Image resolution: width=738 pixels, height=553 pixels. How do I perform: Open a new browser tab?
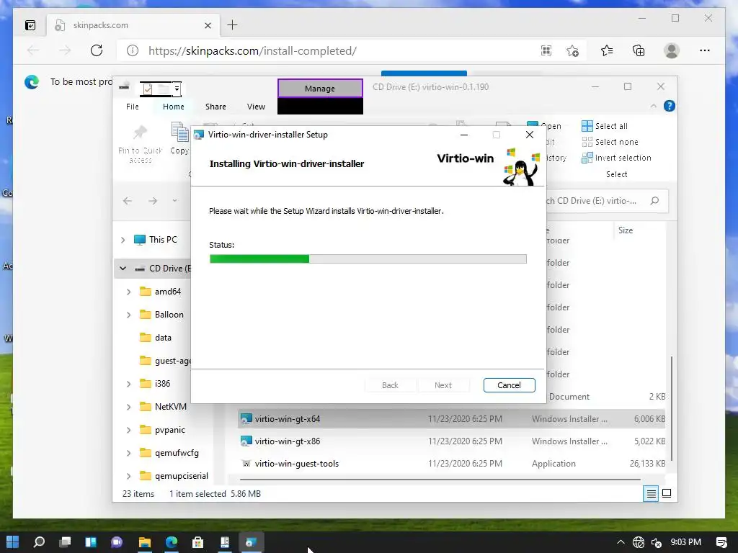point(232,25)
